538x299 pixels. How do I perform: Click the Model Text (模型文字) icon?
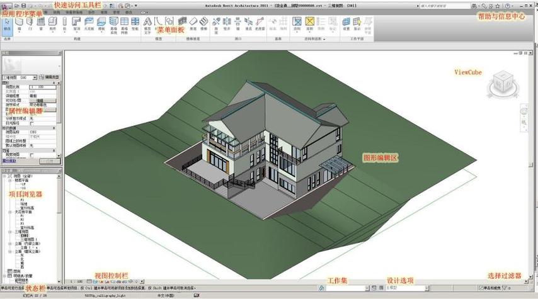(147, 24)
